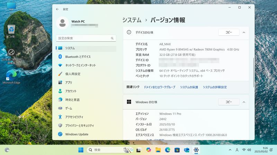
Task: Click システム in the breadcrumb
Action: [132, 20]
